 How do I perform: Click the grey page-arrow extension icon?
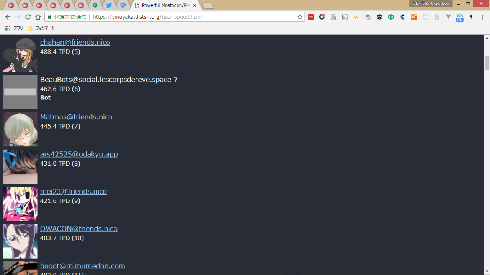(x=437, y=17)
